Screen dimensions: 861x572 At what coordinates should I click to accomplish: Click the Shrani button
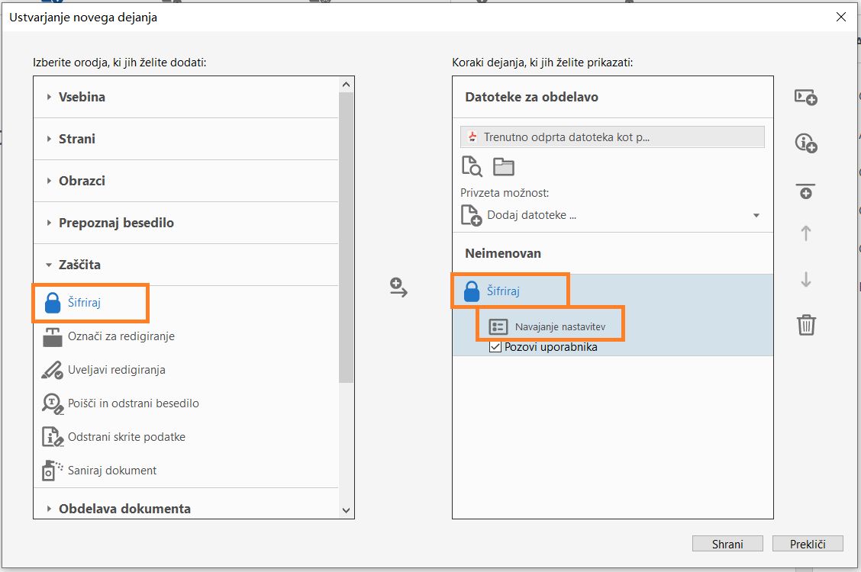tap(727, 544)
